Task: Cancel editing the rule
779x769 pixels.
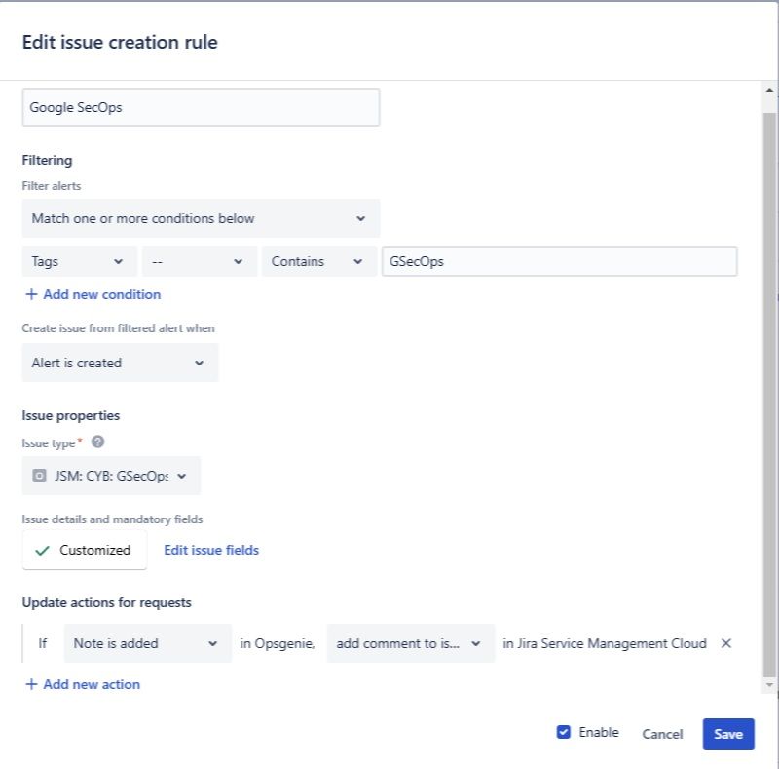Action: [662, 734]
